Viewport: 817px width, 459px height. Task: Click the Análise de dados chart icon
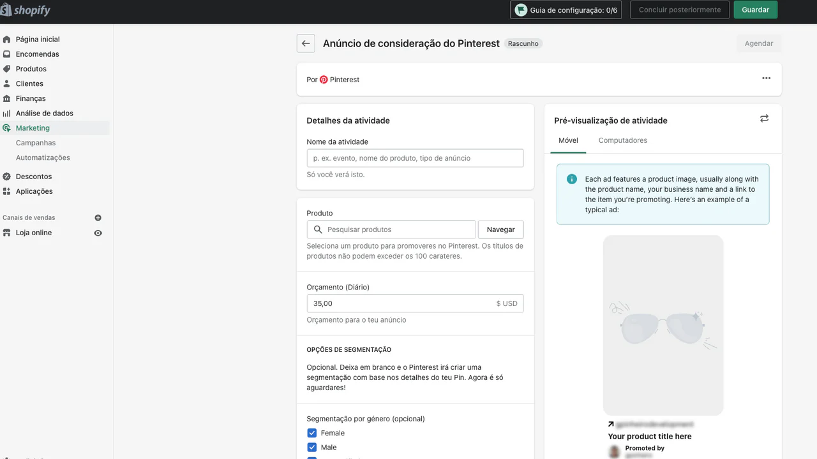(7, 113)
